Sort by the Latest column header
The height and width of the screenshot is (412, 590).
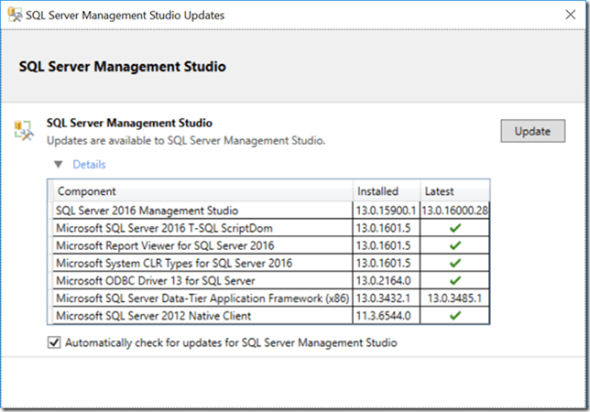[x=455, y=191]
